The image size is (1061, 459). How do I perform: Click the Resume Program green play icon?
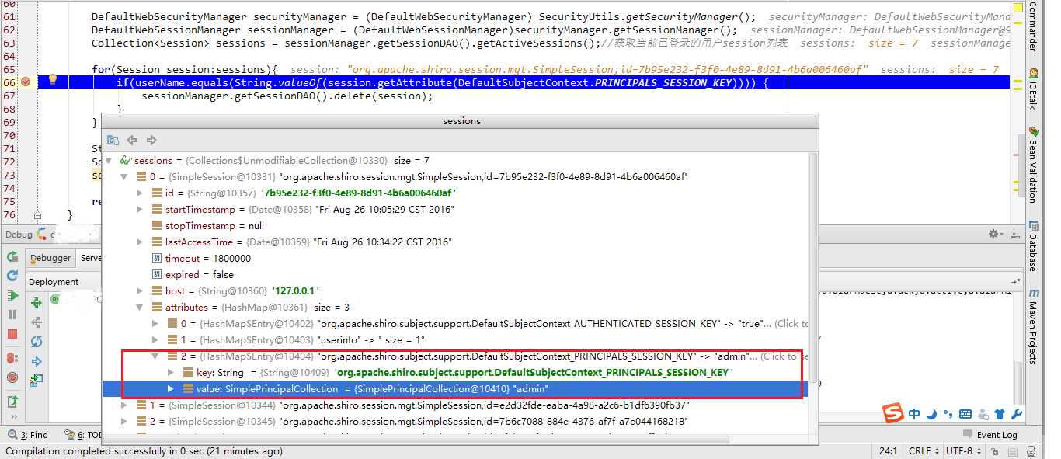(x=12, y=295)
